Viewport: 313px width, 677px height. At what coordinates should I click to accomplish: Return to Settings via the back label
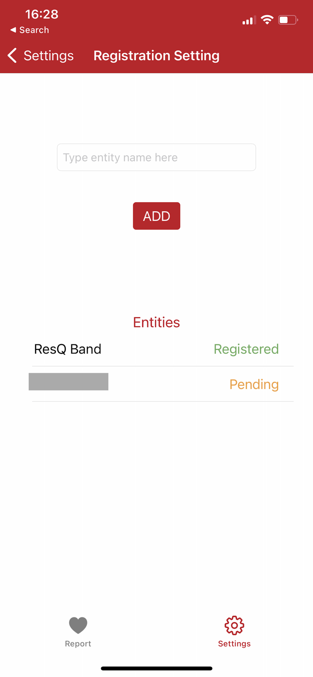point(49,55)
